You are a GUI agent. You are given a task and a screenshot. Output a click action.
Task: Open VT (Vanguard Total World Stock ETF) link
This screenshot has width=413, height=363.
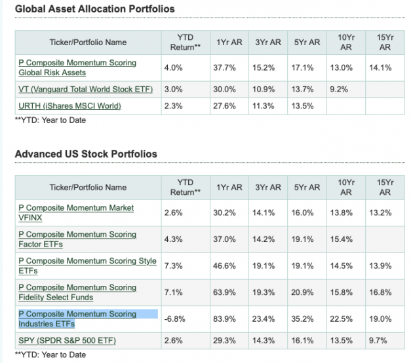point(86,90)
